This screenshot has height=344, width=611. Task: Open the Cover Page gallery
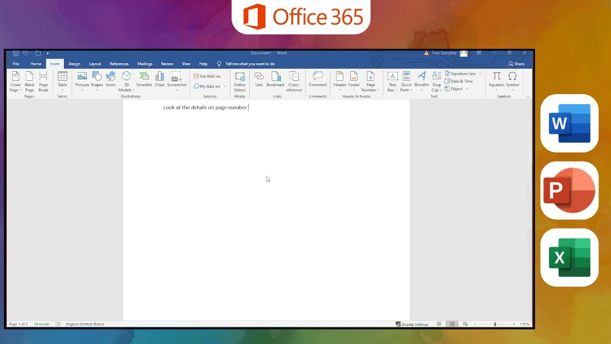tap(16, 82)
